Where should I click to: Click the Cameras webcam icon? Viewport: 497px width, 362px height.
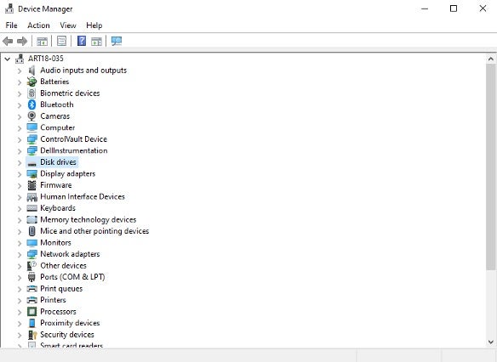31,116
